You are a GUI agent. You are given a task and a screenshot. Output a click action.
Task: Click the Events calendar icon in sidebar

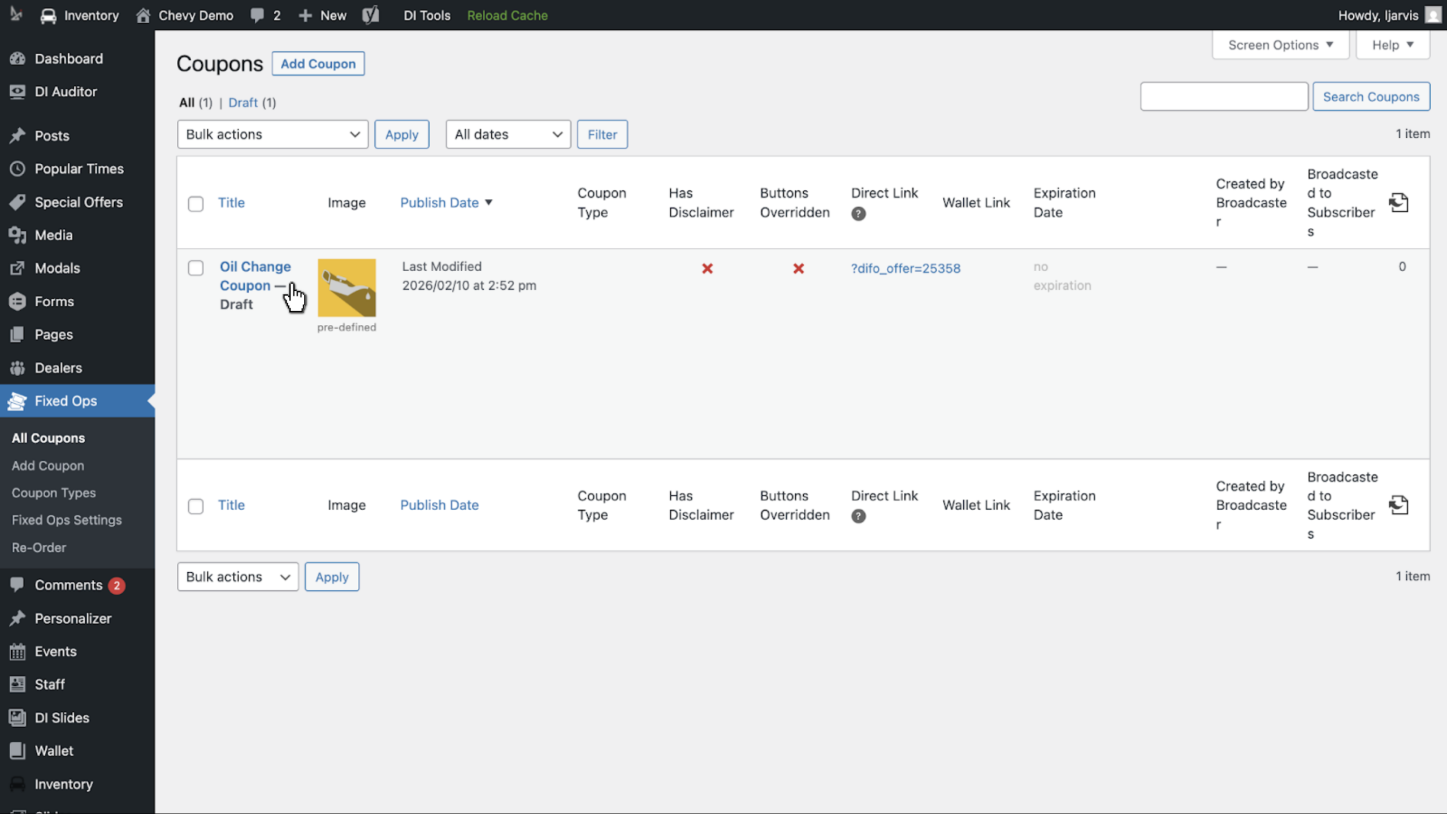tap(18, 651)
